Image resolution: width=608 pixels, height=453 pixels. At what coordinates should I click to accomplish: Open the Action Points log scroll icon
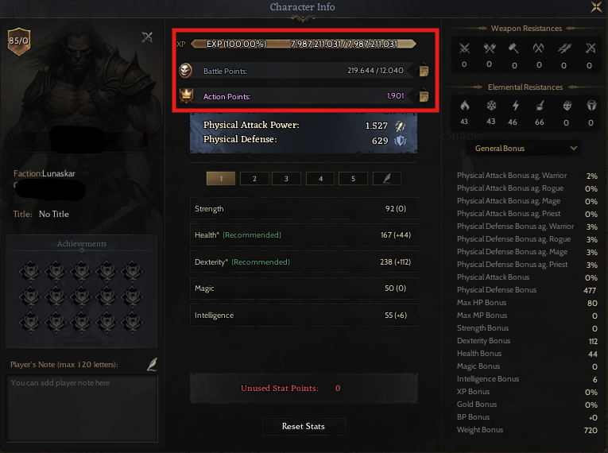point(424,96)
